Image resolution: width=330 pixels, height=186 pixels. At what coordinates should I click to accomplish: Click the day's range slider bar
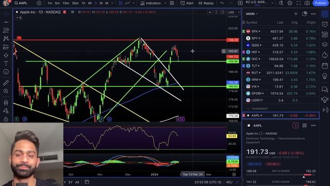click(281, 175)
